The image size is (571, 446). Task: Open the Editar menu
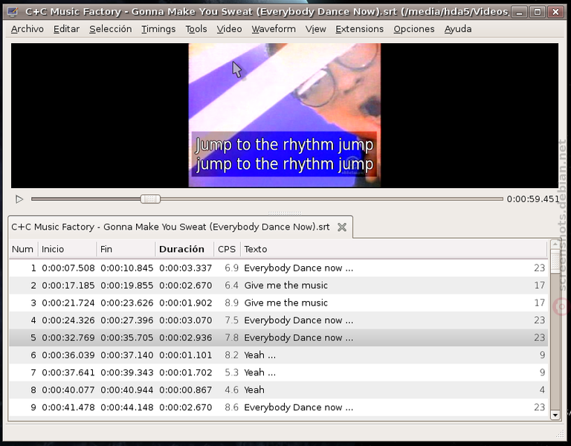click(x=66, y=29)
